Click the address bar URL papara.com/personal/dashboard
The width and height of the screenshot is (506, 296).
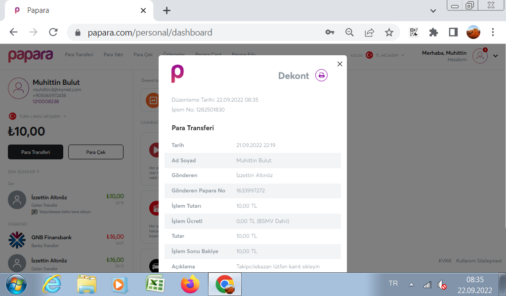click(150, 33)
